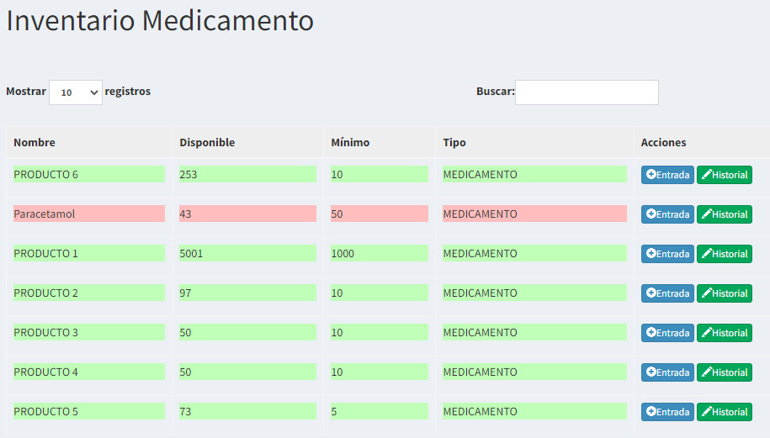Screen dimensions: 770x438
Task: Click the pencil icon on PRODUCTO 2 Historial
Action: click(x=707, y=293)
